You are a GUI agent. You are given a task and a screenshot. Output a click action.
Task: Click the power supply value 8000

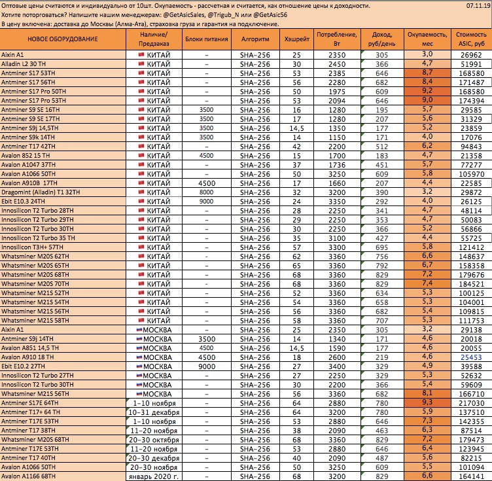(207, 192)
